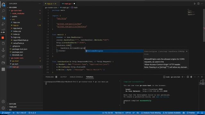Open App.css in the explorer

25,22
